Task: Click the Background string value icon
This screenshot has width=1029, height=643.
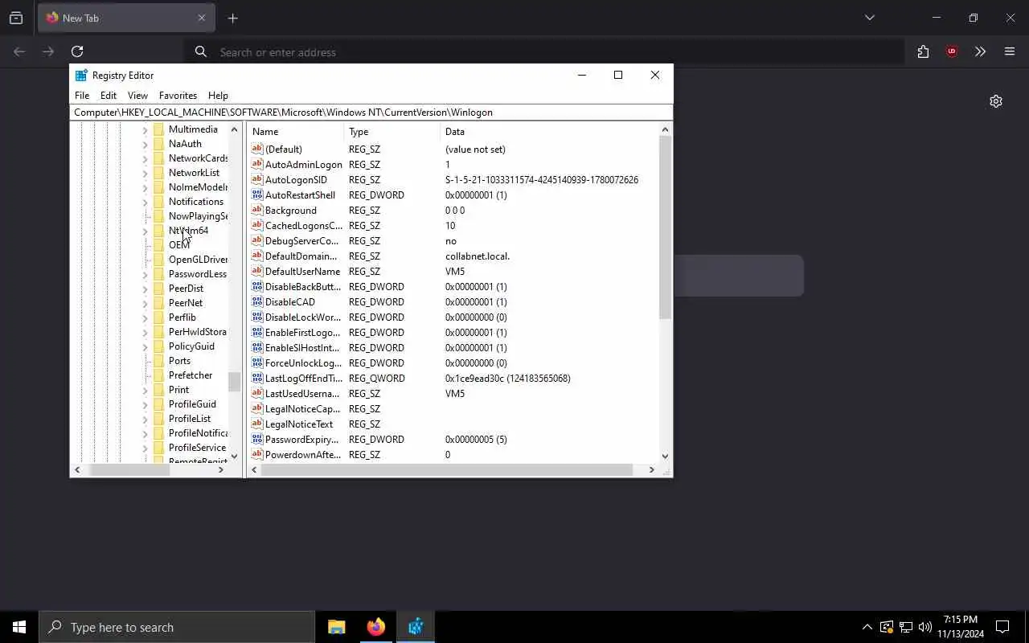Action: point(257,210)
